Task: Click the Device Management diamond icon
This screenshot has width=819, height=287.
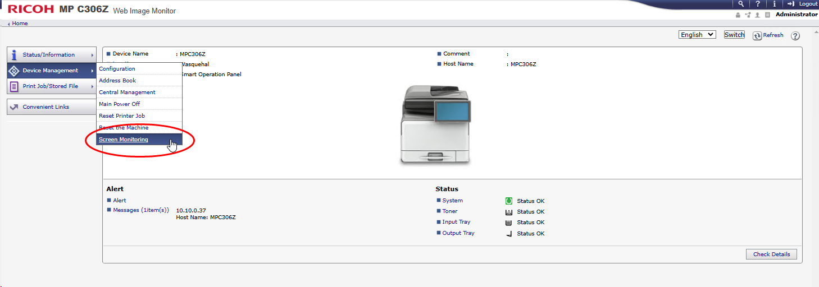Action: 14,71
